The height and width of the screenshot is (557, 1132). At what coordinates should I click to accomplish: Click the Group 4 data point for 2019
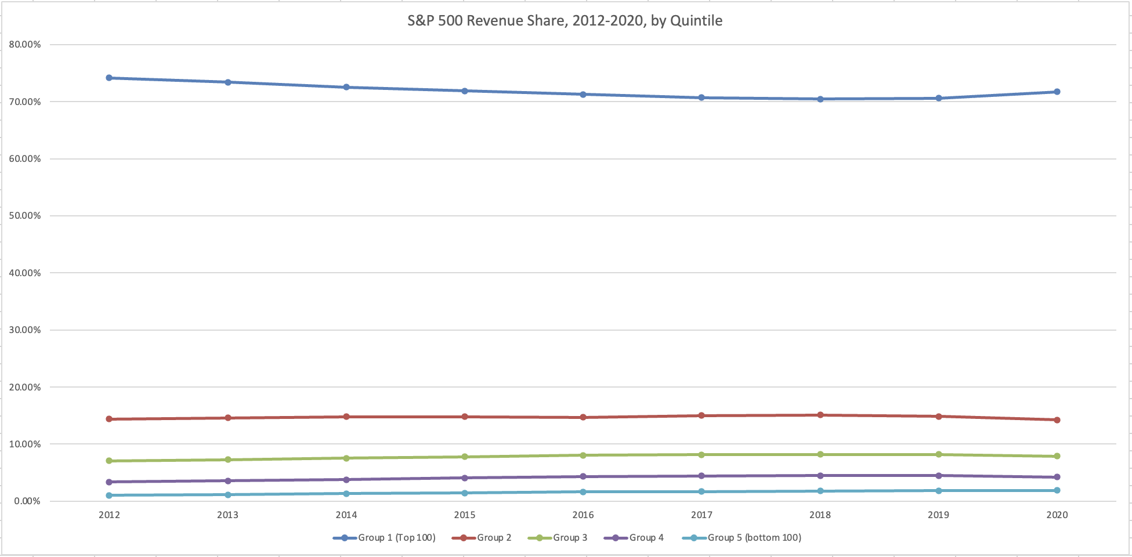click(x=938, y=476)
